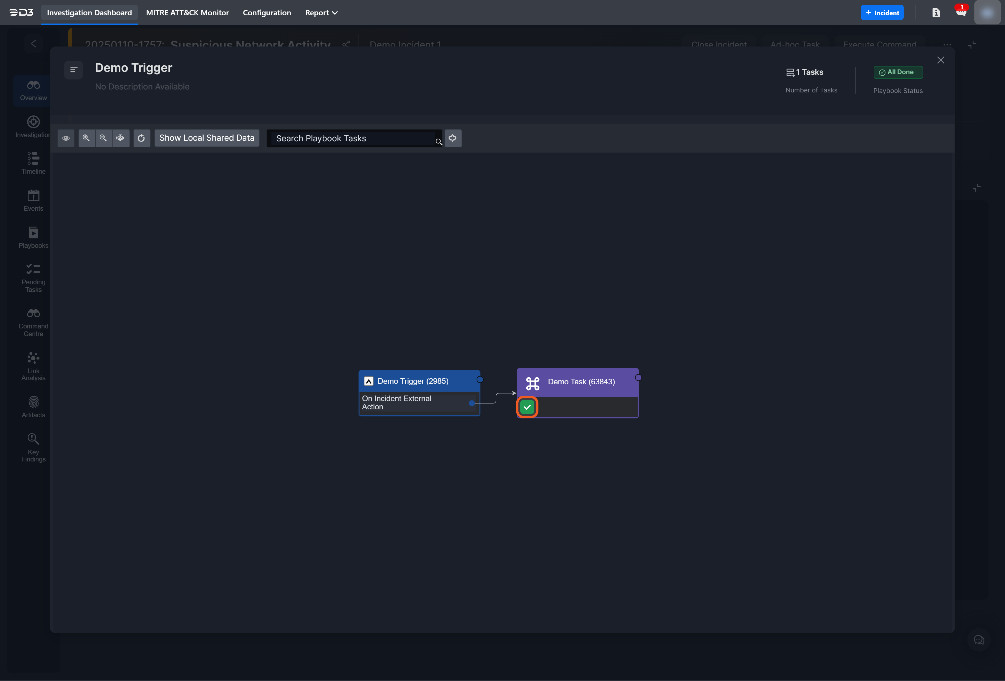1005x681 pixels.
Task: Zoom out of the playbook canvas
Action: click(103, 138)
